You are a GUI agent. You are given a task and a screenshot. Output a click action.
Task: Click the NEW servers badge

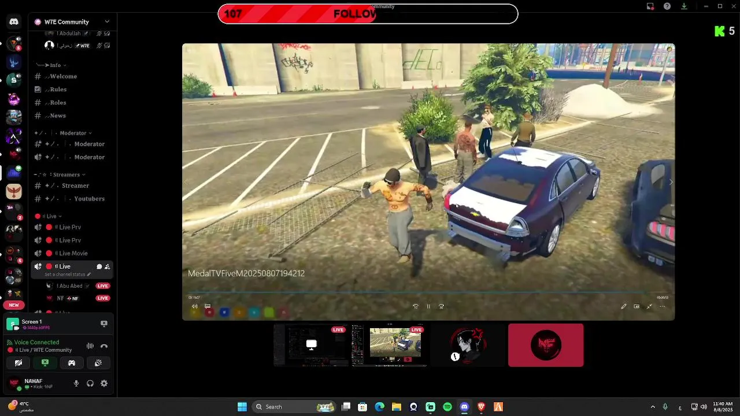click(x=14, y=305)
